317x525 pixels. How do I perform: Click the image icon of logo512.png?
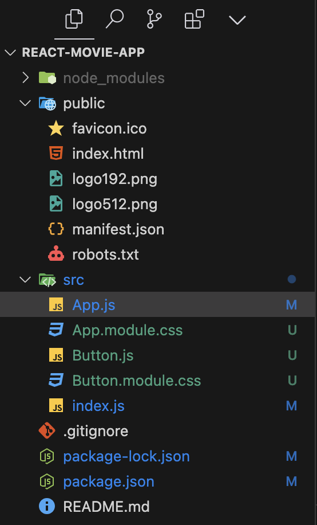pyautogui.click(x=56, y=204)
